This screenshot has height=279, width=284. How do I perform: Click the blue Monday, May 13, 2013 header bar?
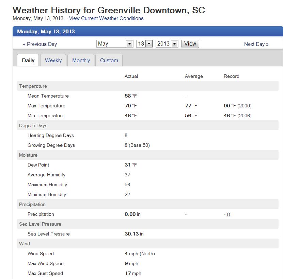[148, 32]
